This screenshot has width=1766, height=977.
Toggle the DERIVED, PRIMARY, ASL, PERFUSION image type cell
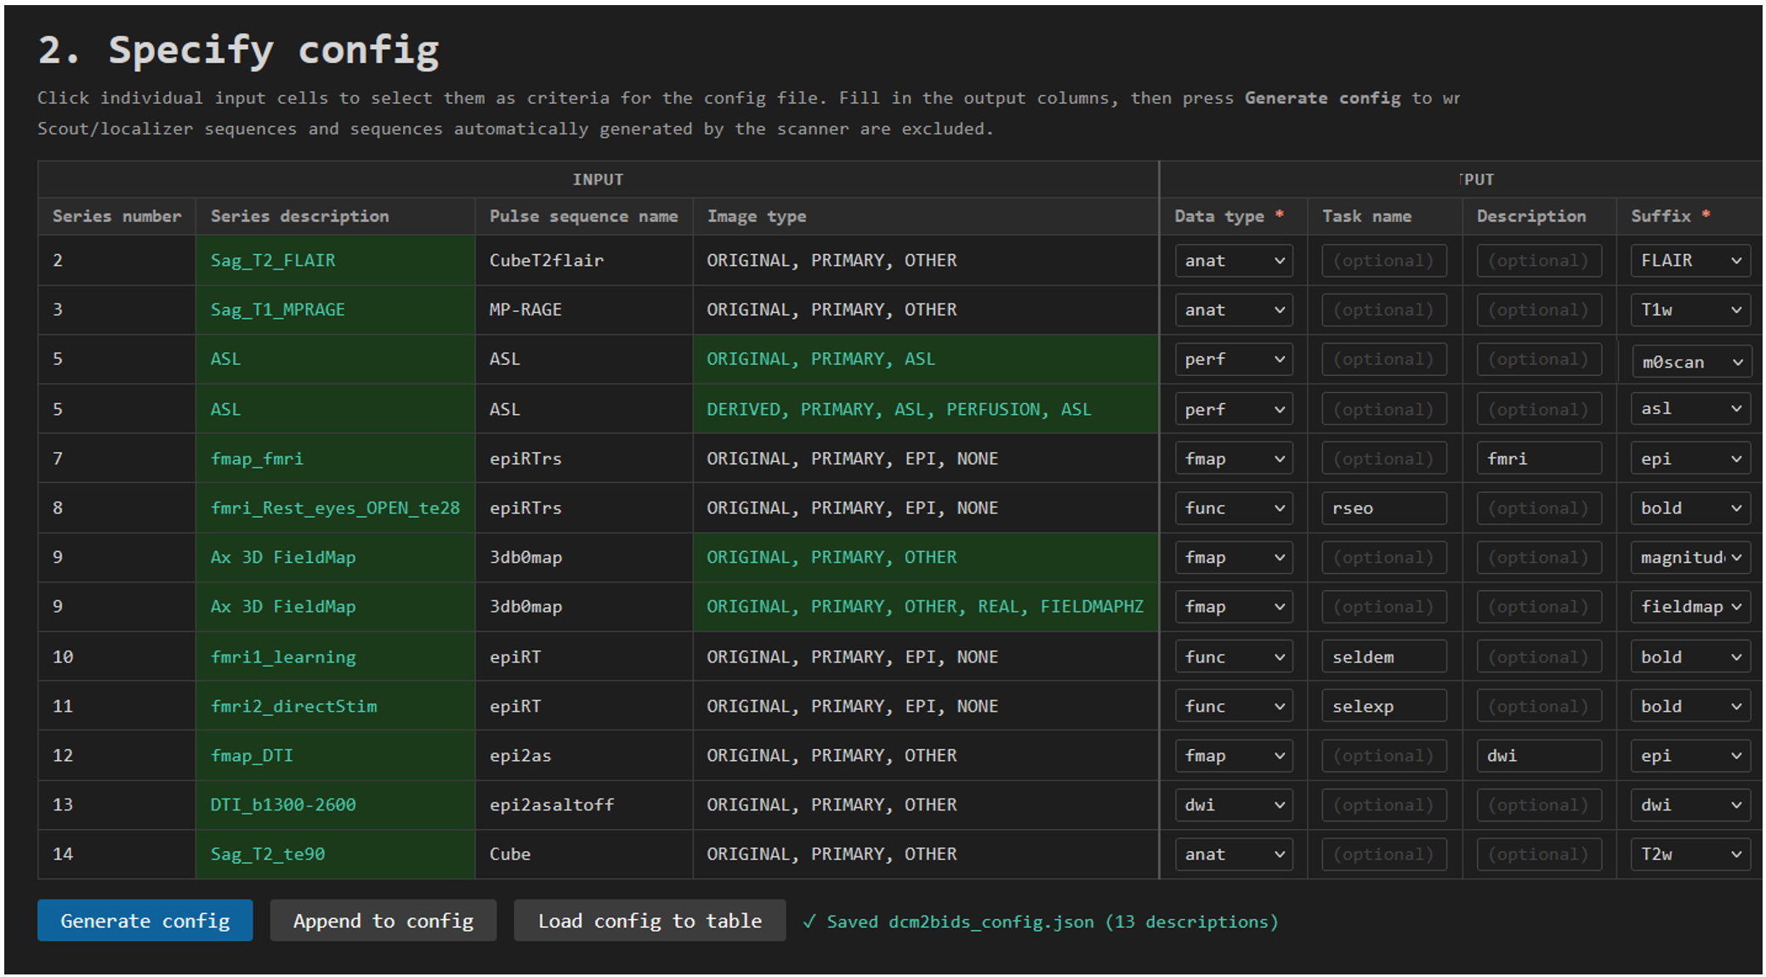click(x=924, y=410)
